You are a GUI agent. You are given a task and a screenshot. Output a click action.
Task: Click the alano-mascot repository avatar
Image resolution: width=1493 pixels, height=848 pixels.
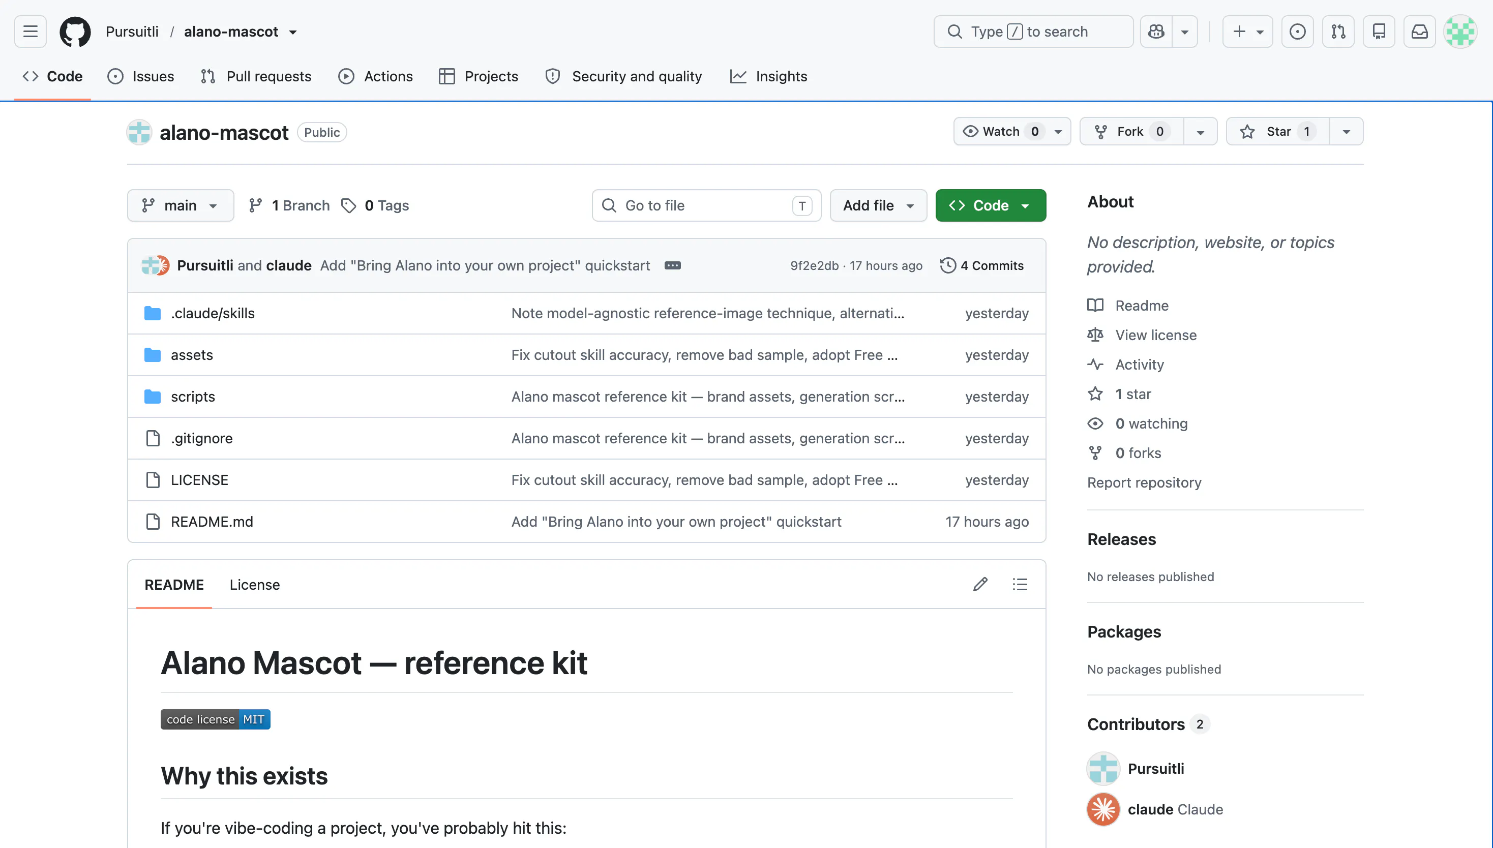(139, 132)
